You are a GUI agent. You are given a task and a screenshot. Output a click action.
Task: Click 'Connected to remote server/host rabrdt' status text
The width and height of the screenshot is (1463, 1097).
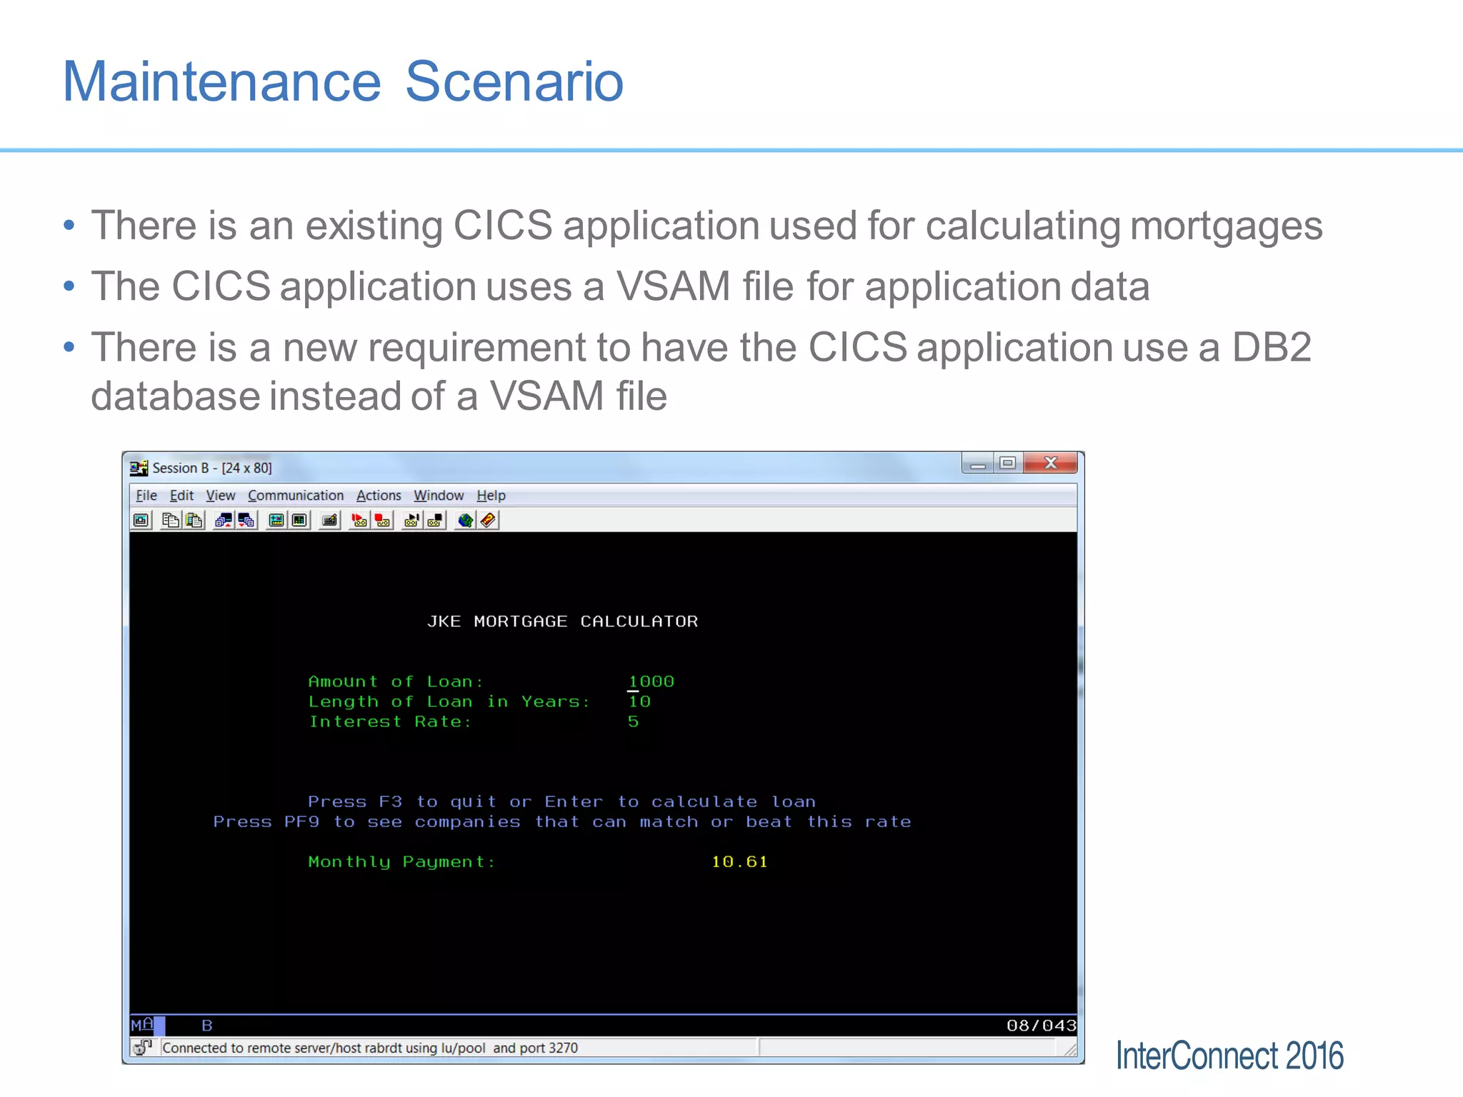pos(370,1048)
